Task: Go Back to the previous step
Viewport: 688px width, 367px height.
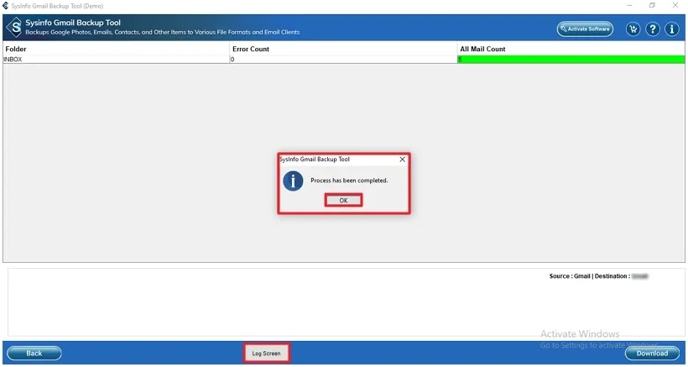Action: coord(34,353)
